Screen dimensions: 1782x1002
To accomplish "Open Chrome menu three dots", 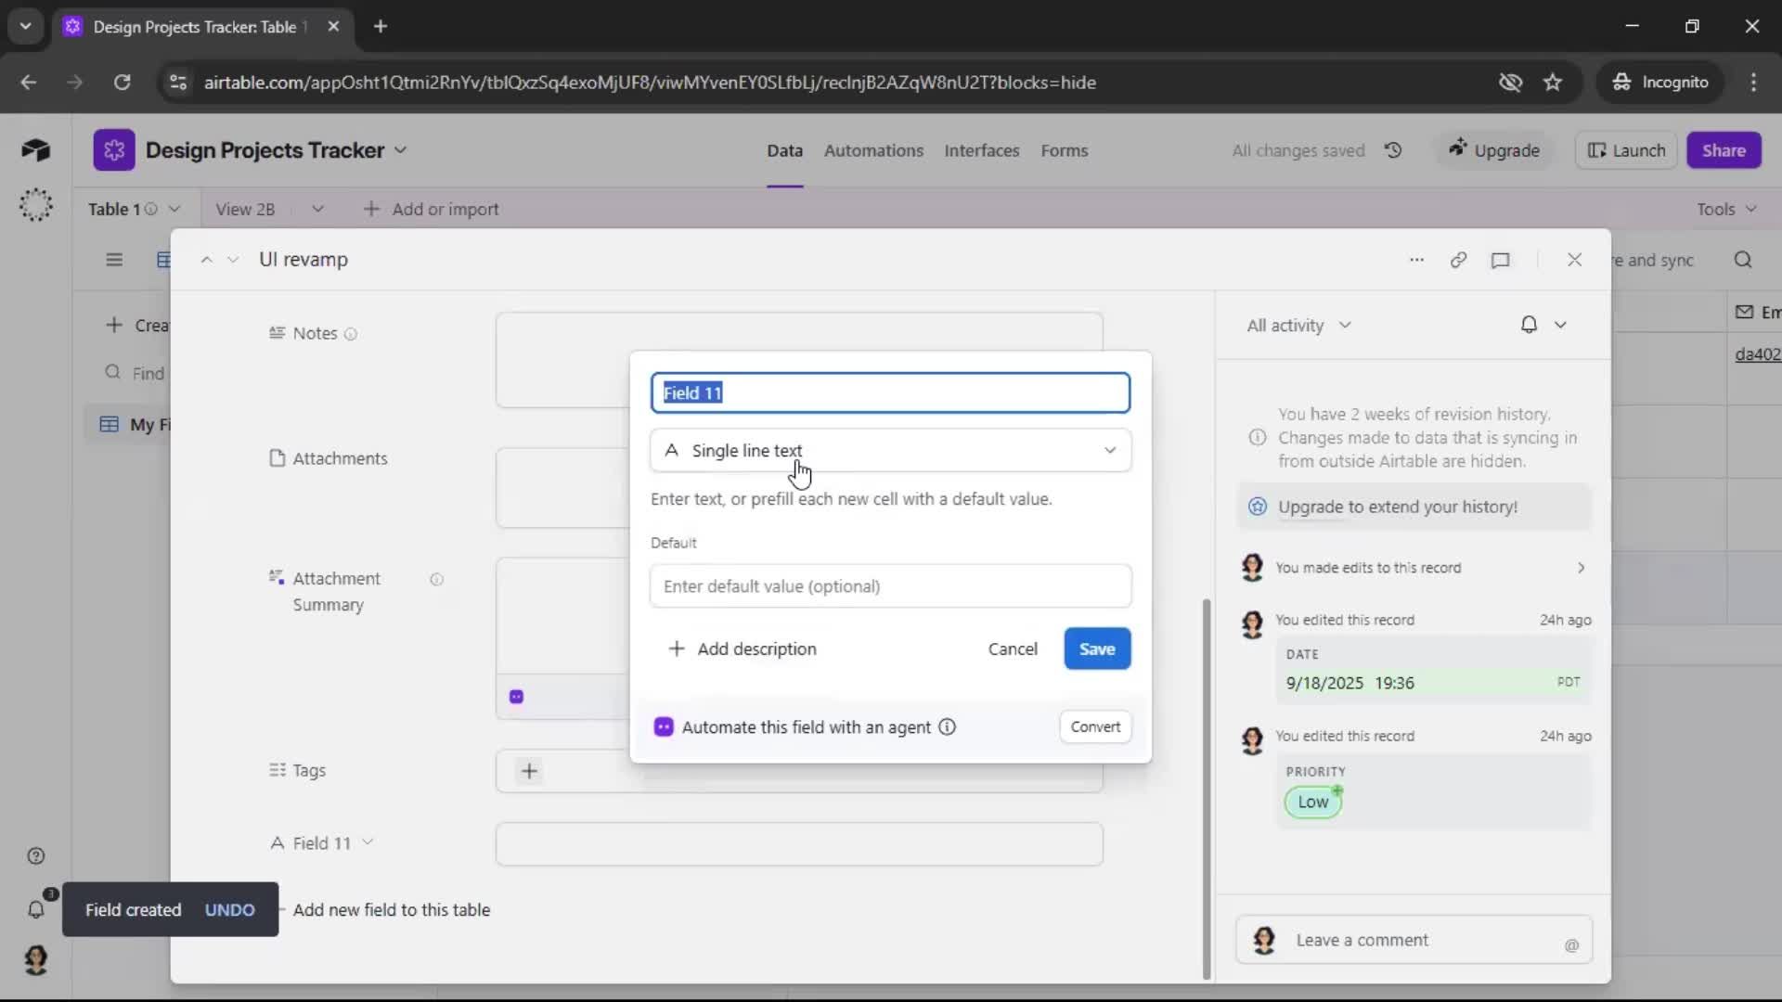I will (x=1753, y=83).
